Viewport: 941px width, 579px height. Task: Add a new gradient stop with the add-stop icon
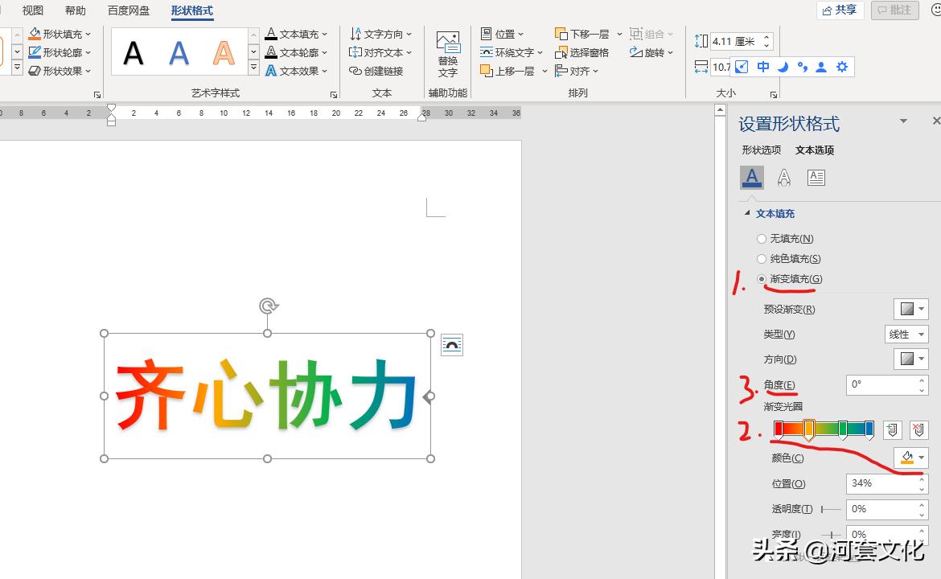pos(892,429)
